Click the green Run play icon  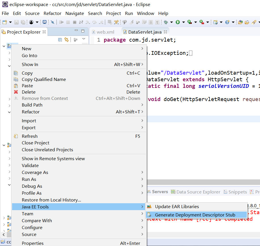[x=178, y=22]
